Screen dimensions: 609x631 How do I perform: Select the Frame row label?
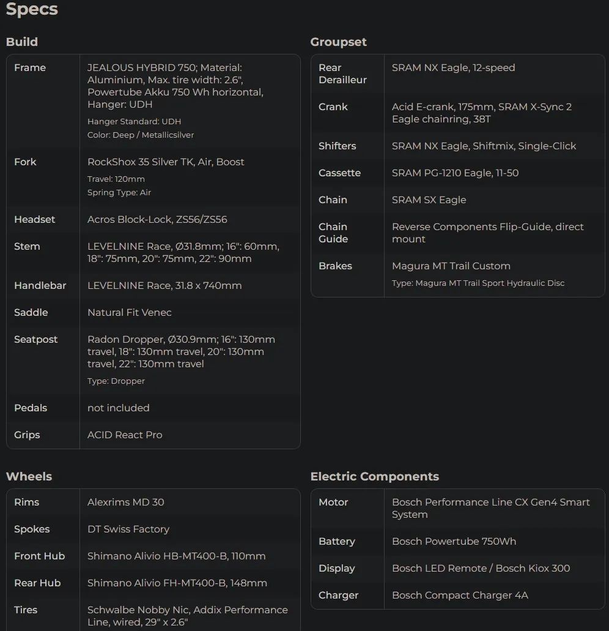point(30,67)
